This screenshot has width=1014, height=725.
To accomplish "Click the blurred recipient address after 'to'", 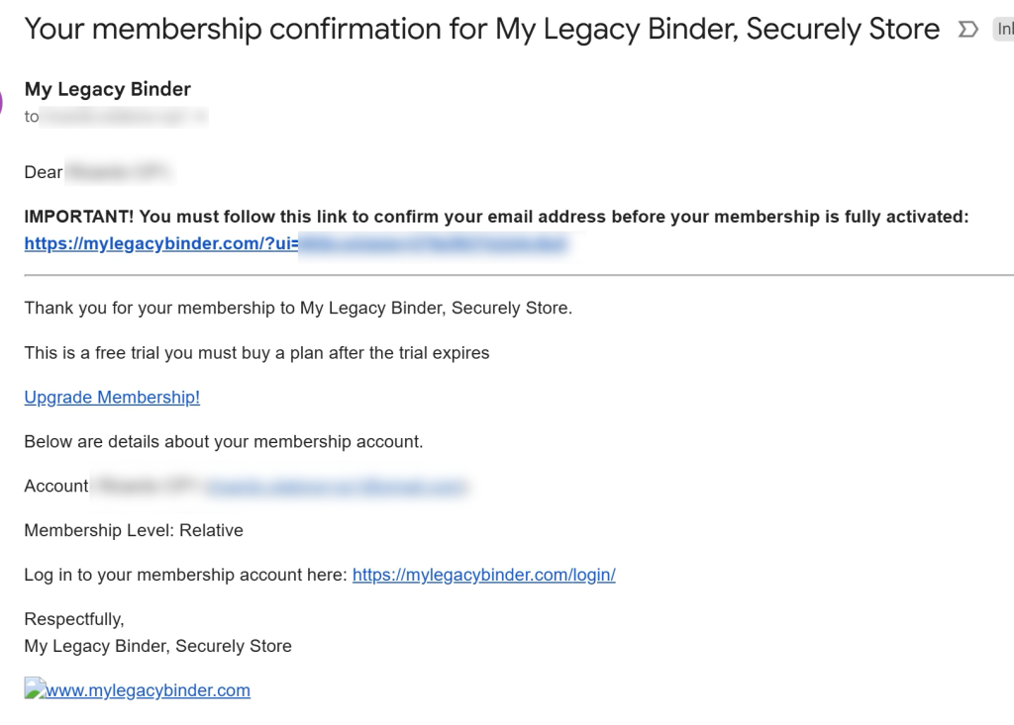I will (x=117, y=118).
